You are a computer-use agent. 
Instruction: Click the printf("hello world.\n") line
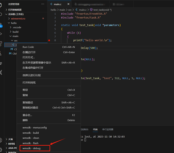point(92,40)
